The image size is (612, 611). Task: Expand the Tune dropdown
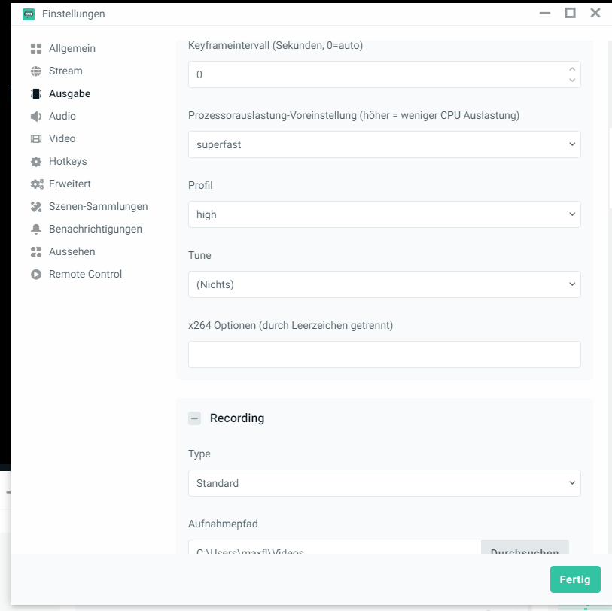click(x=384, y=284)
